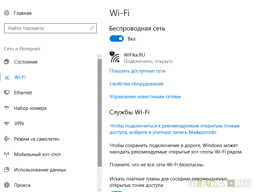
Task: Open the Show available networks link
Action: (137, 71)
